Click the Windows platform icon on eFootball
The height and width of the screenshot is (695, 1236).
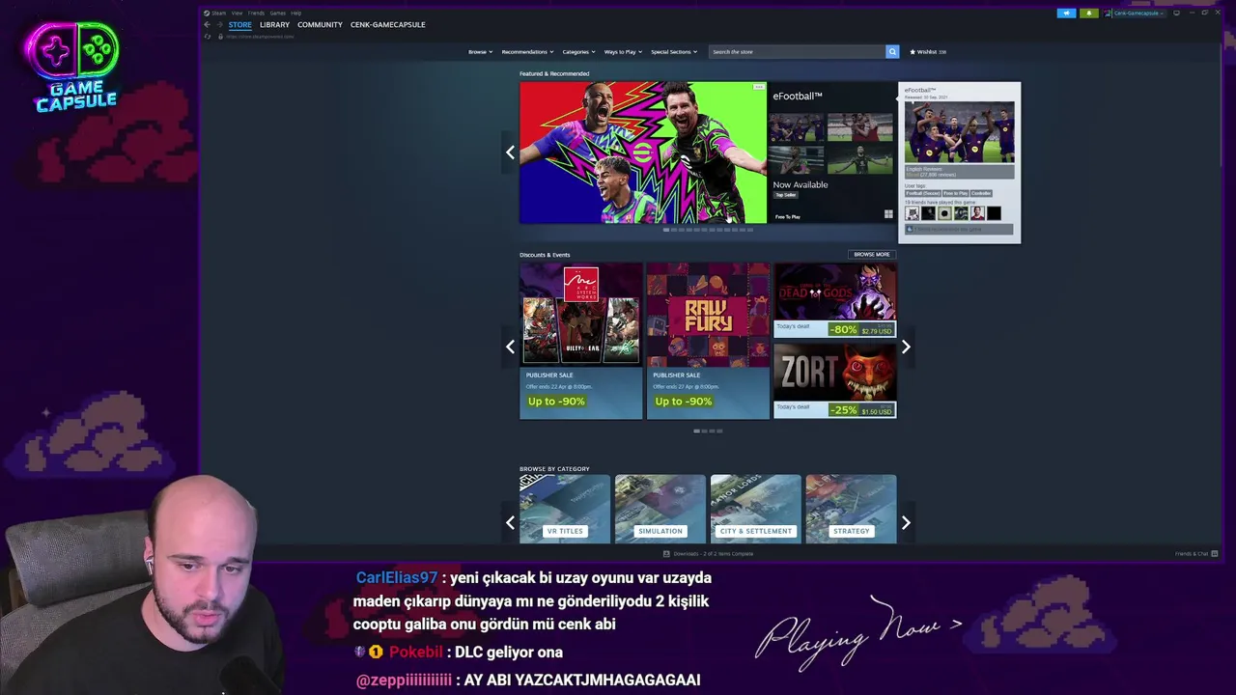point(888,214)
